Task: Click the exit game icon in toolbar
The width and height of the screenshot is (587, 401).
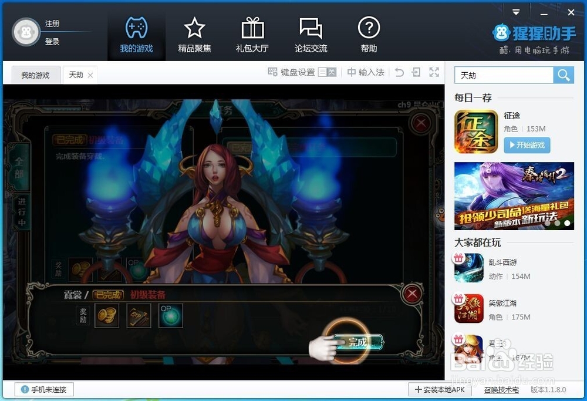Action: point(416,72)
